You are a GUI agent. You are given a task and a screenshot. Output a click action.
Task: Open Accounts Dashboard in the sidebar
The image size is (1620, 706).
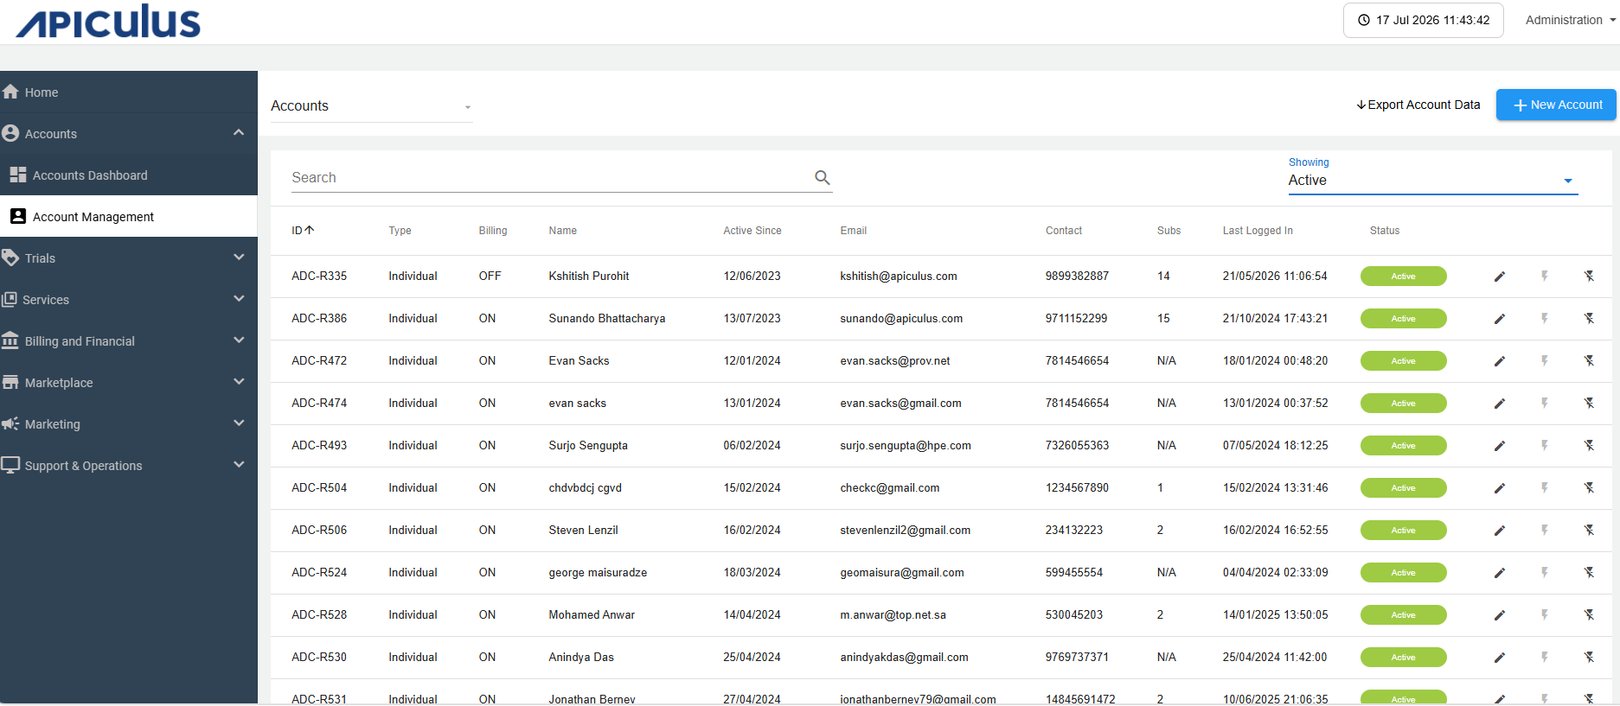(129, 175)
